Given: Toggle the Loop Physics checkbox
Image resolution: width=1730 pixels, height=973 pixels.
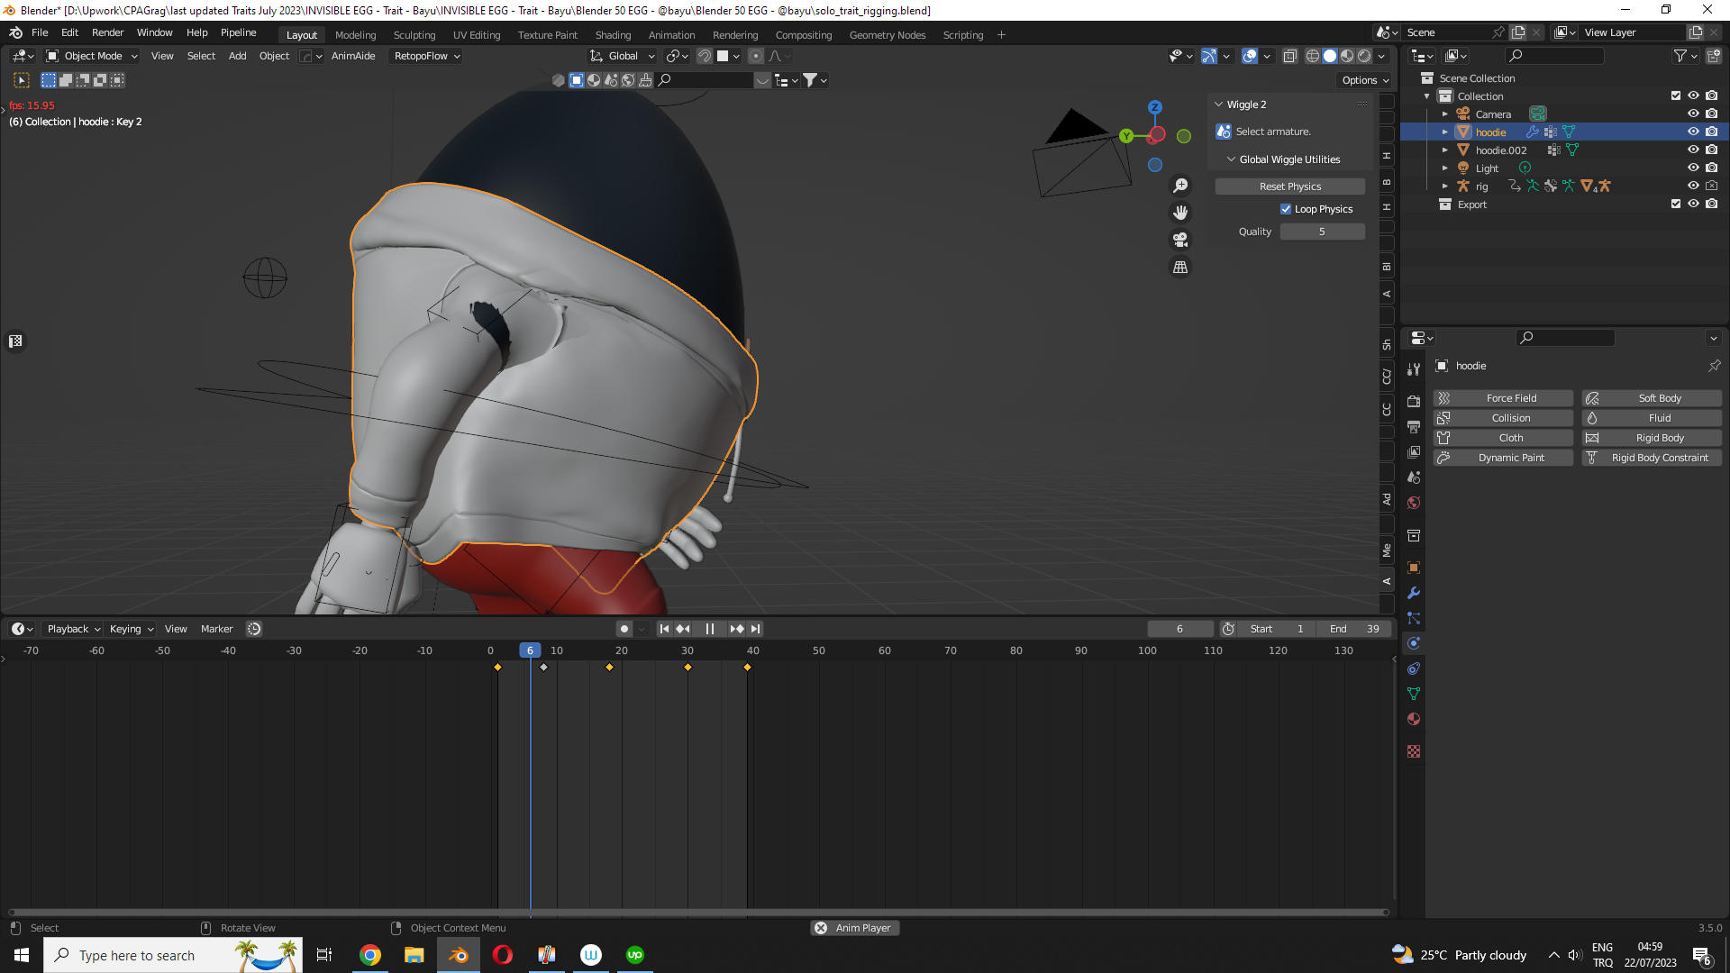Looking at the screenshot, I should click(x=1286, y=209).
